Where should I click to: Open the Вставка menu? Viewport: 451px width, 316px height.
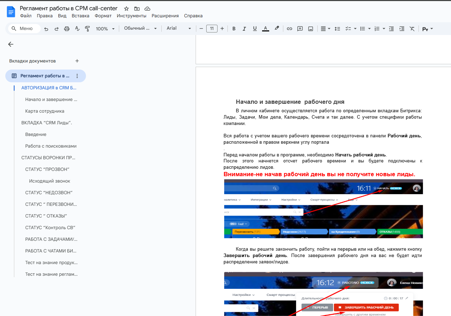(80, 16)
